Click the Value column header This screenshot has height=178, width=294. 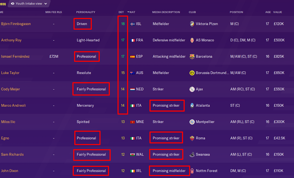tap(278, 12)
